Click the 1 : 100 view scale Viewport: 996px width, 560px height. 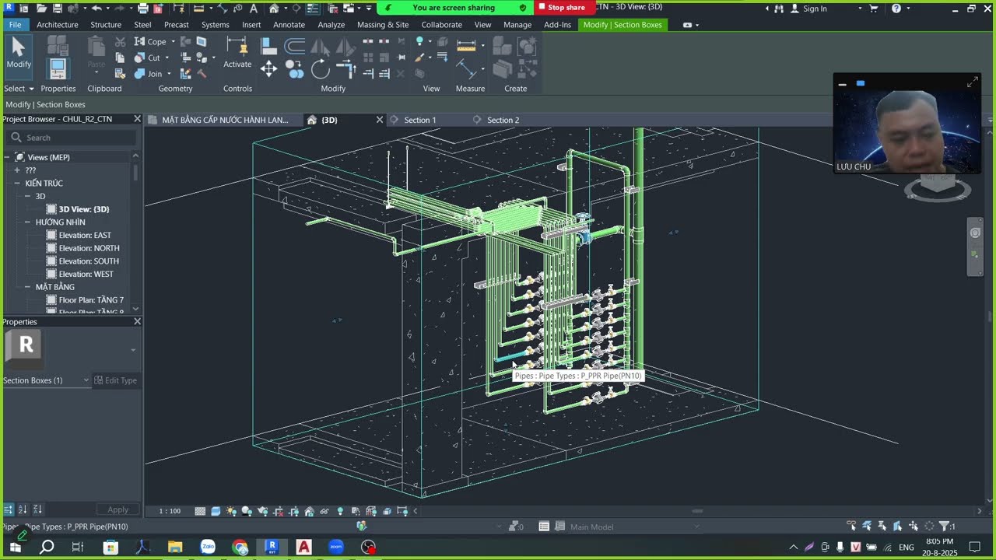(x=170, y=511)
